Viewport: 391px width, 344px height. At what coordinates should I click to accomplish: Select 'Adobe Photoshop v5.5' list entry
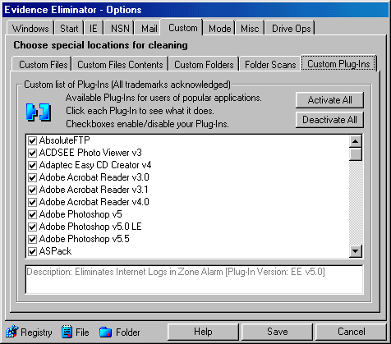pos(84,239)
